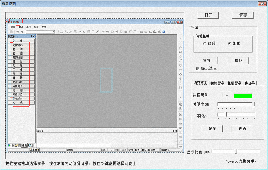Switch to the 模糊背景 tab

point(234,83)
